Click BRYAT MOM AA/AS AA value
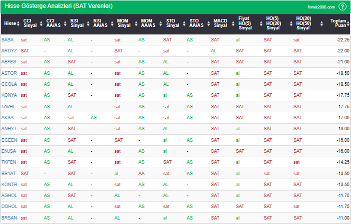Screen dimensions: 351x224 tap(141, 173)
